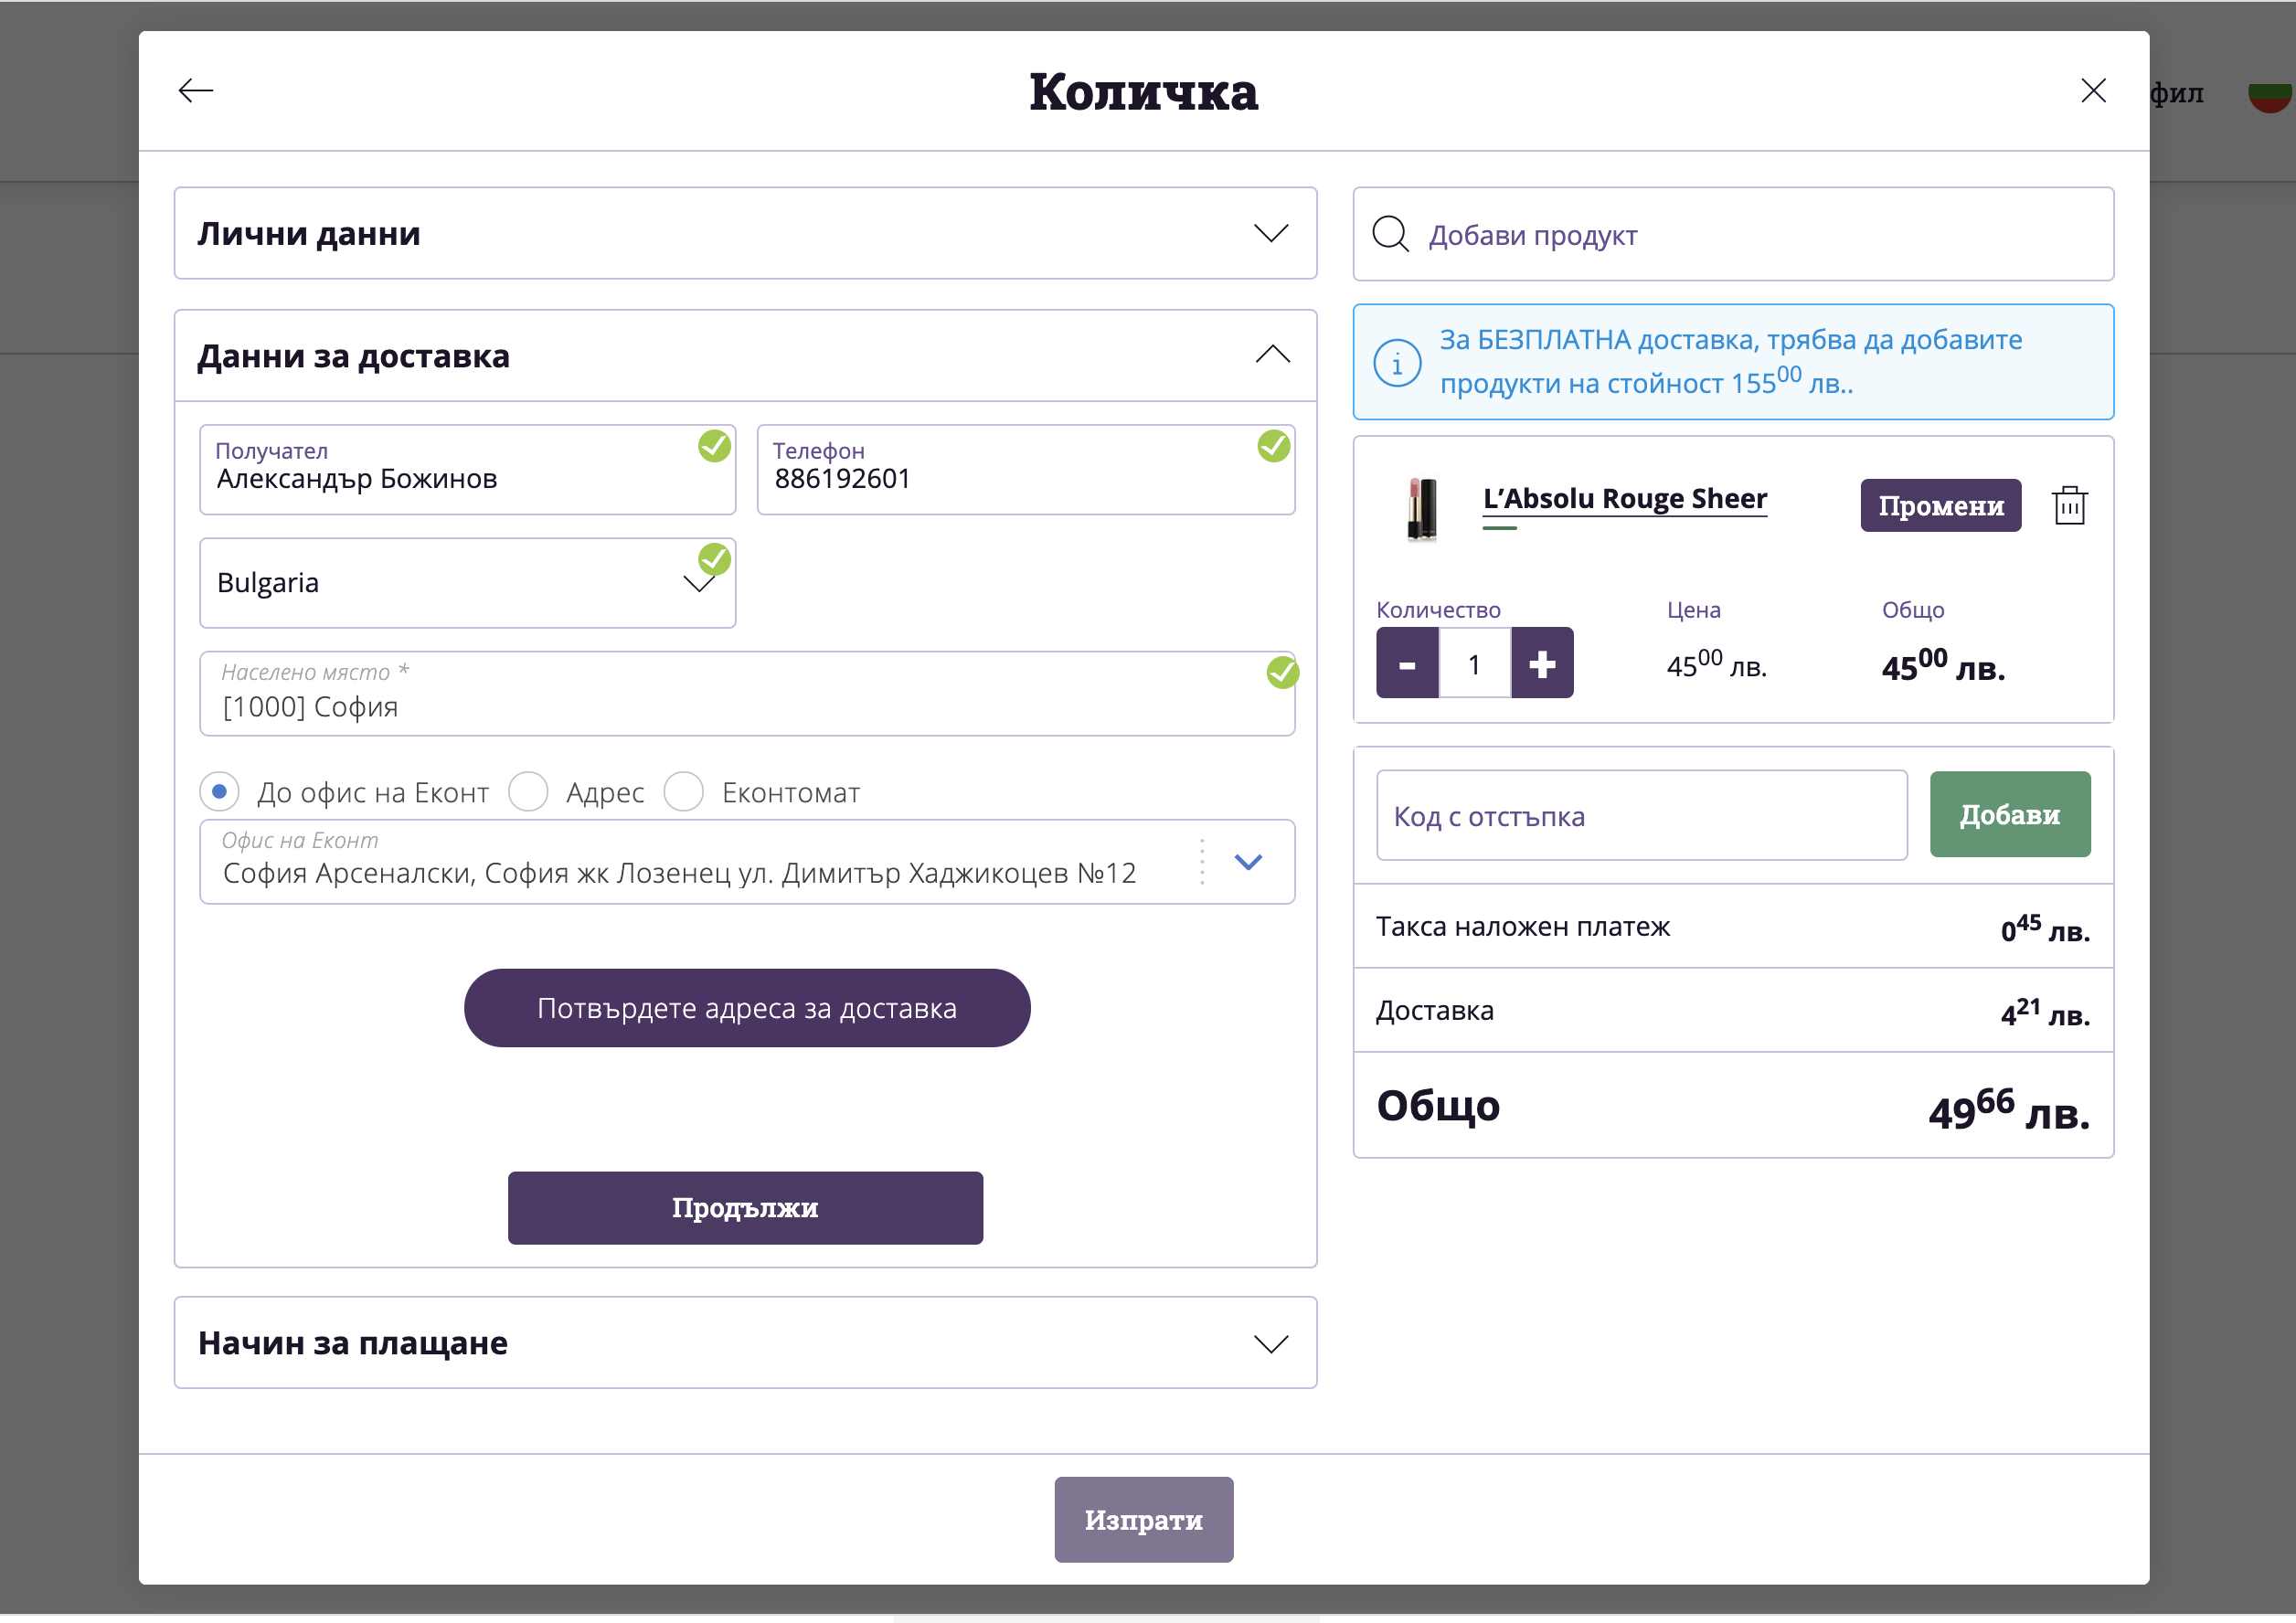Click the Код с отстъпка field
The image size is (2296, 1623).
point(1641,816)
